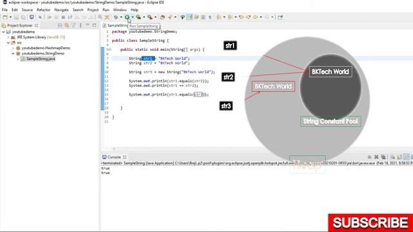Maximize the Project Explorer panel
The width and height of the screenshot is (413, 232).
(x=94, y=25)
